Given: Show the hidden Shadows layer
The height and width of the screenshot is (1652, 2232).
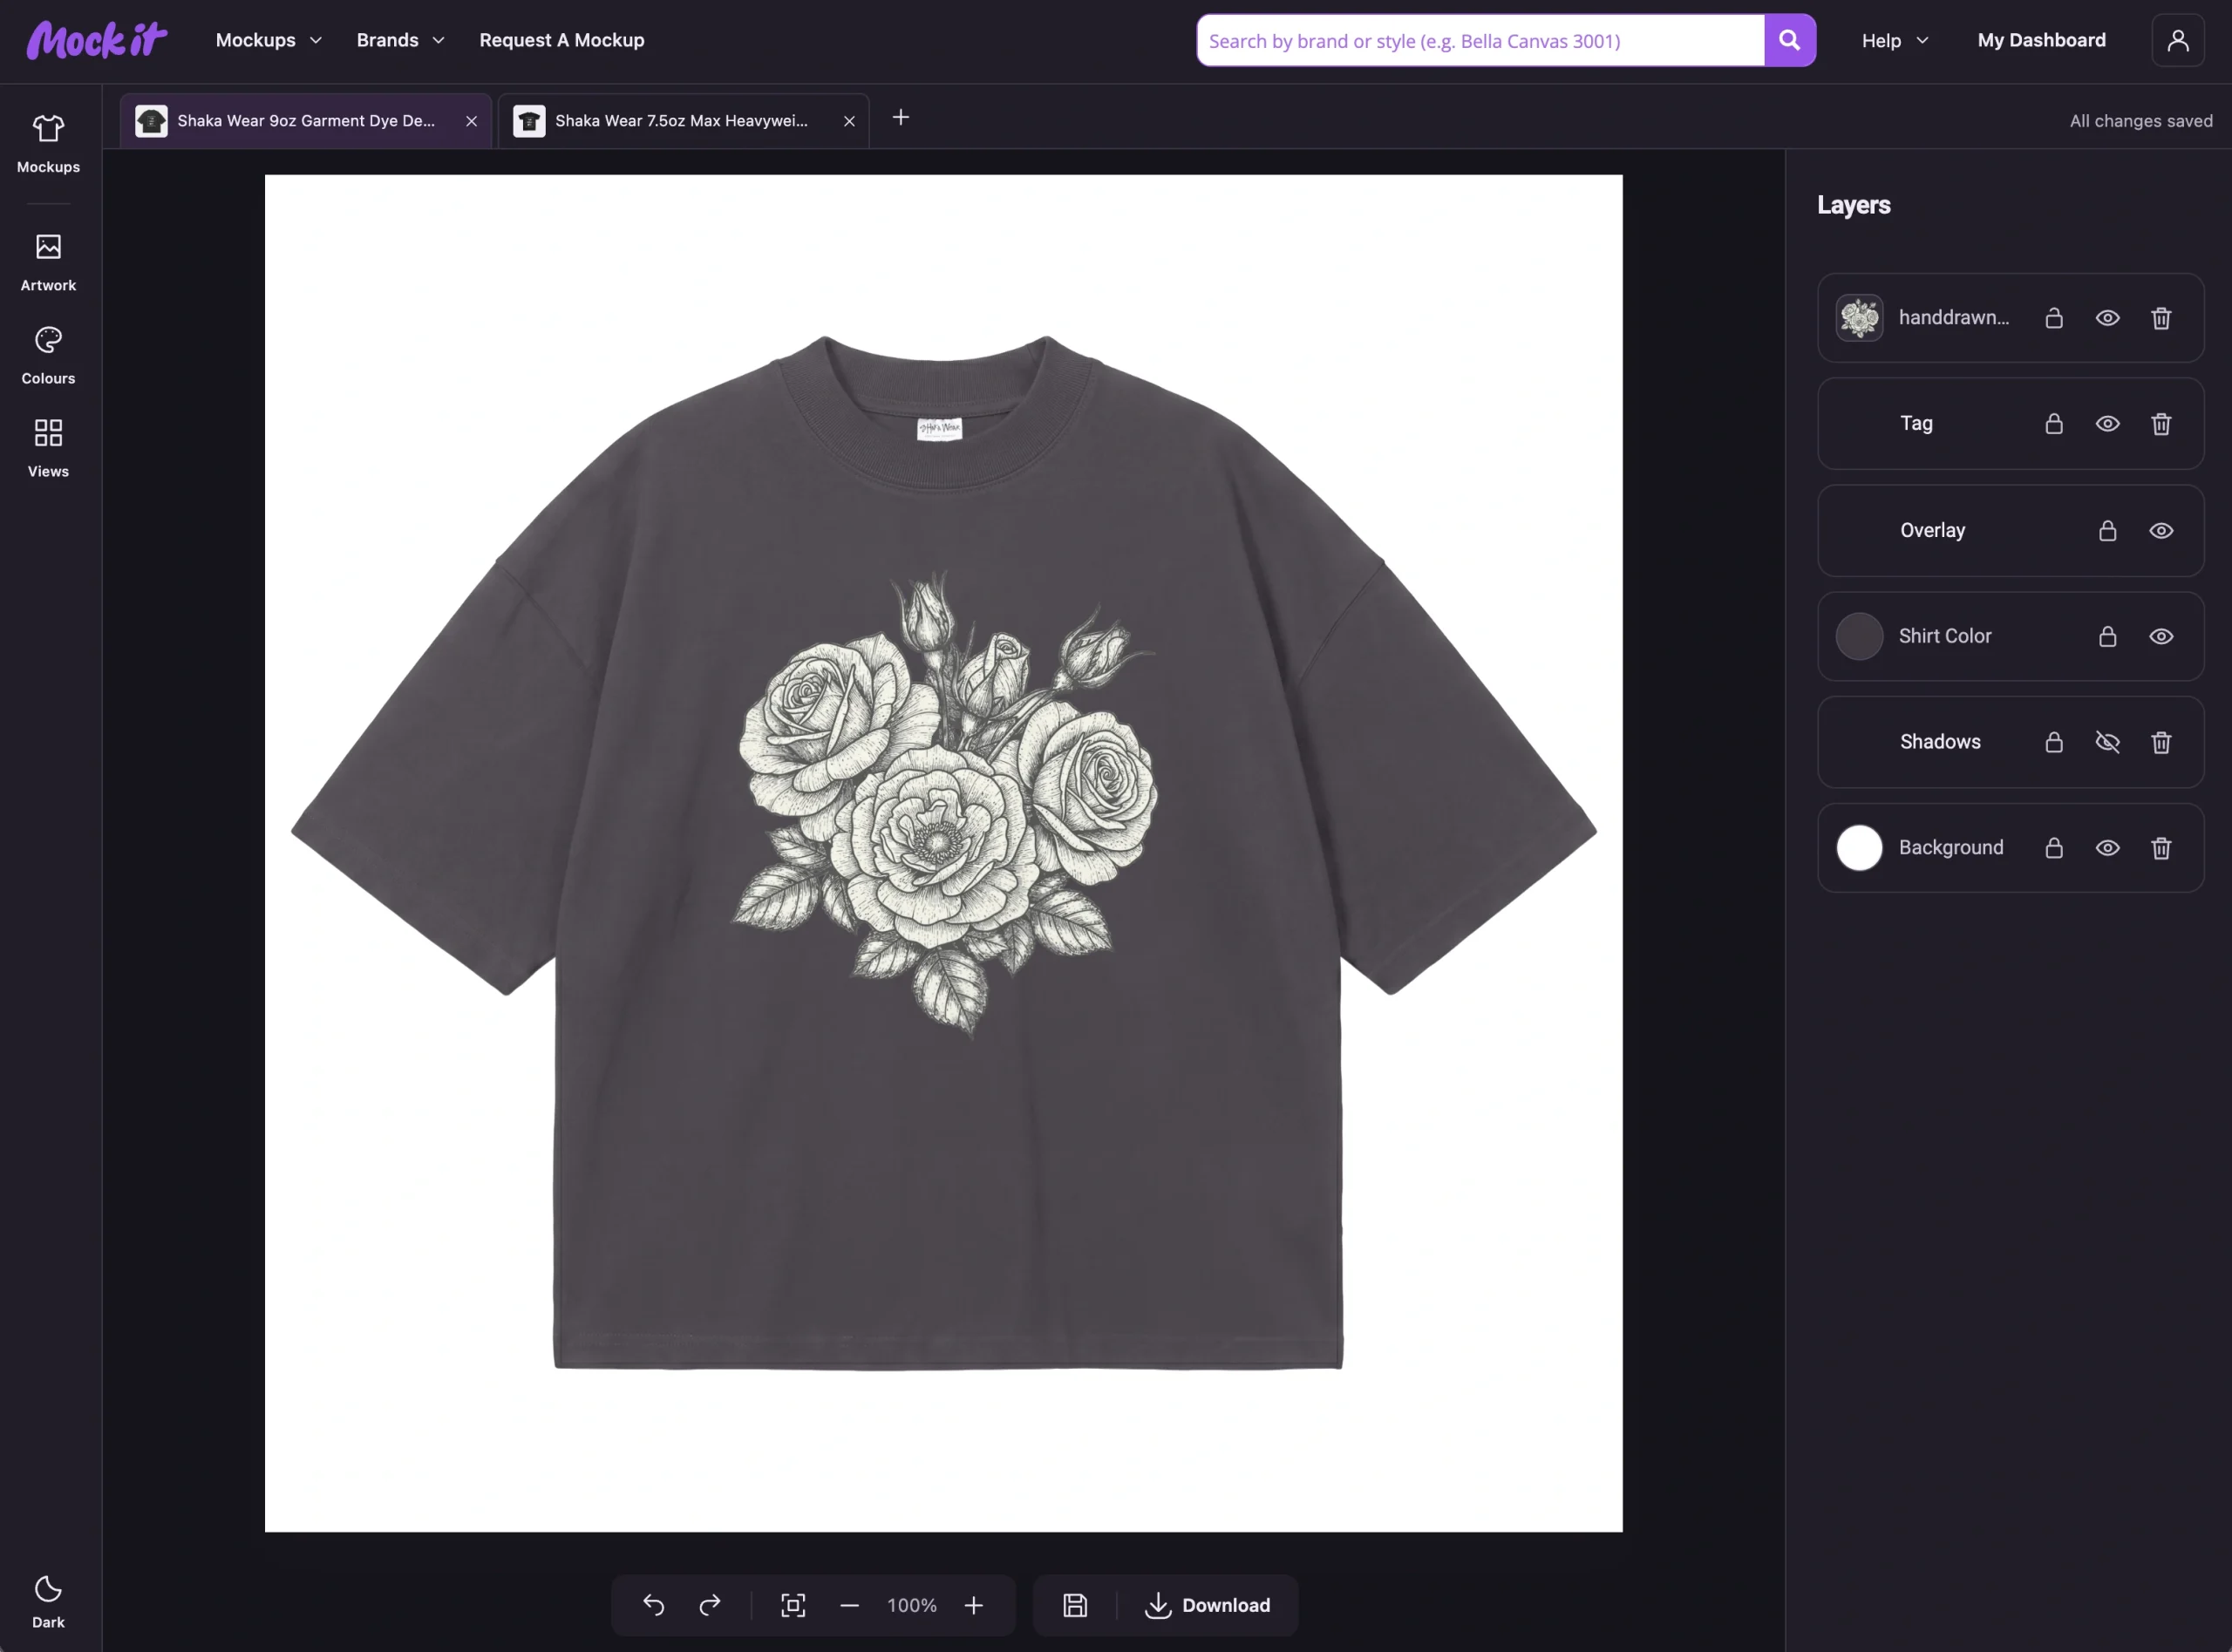Looking at the screenshot, I should 2107,742.
